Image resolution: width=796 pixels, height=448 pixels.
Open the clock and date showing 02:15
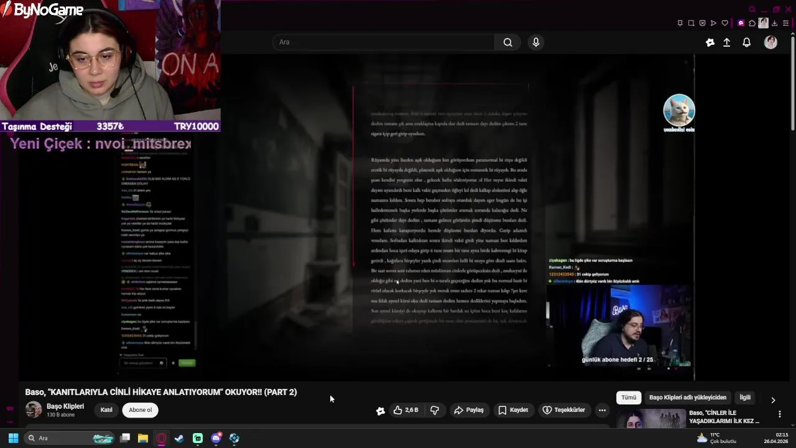point(776,438)
